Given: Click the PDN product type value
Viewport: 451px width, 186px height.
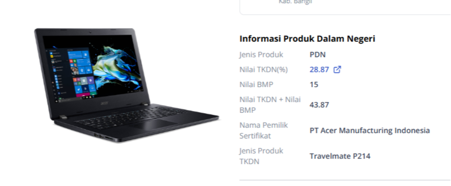Looking at the screenshot, I should (x=318, y=54).
